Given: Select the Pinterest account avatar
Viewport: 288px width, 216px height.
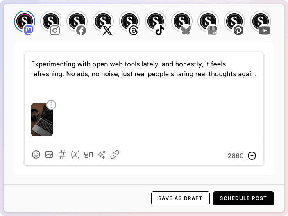Looking at the screenshot, I should 234,21.
